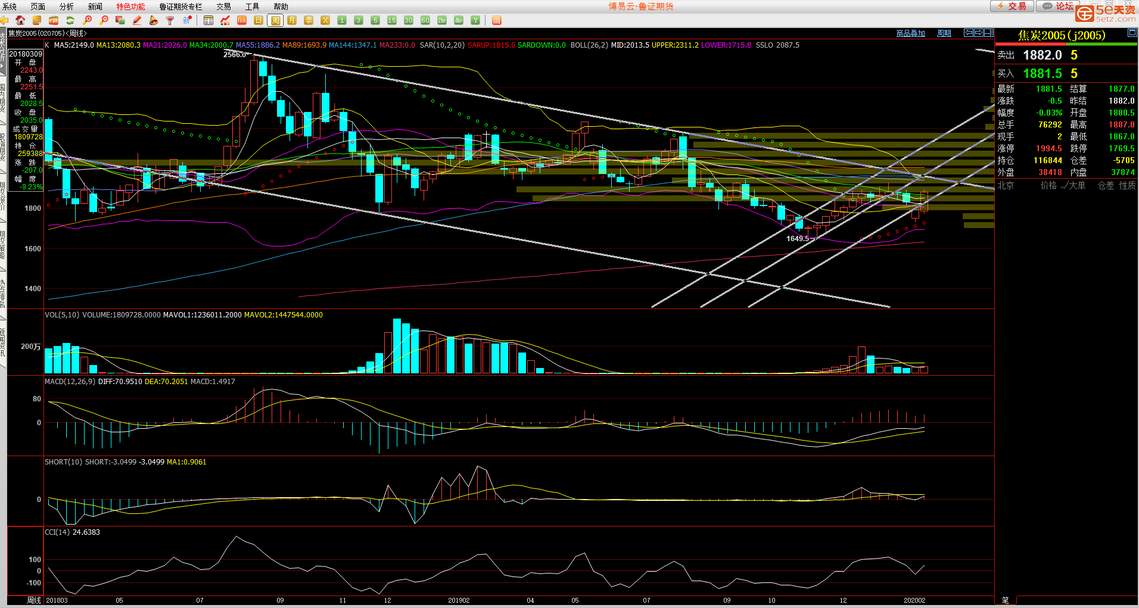Click the 交易 trade button
The width and height of the screenshot is (1139, 608).
pyautogui.click(x=1012, y=6)
